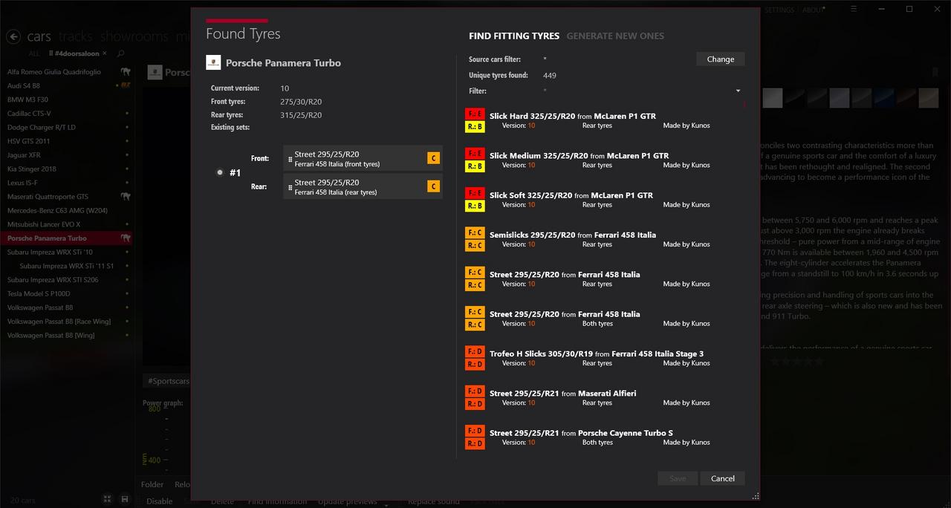Click drag handle of rear Street tyre

pos(290,187)
